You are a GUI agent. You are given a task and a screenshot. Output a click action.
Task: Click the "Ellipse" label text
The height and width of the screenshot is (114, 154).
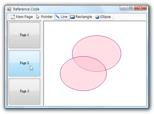coord(105,17)
